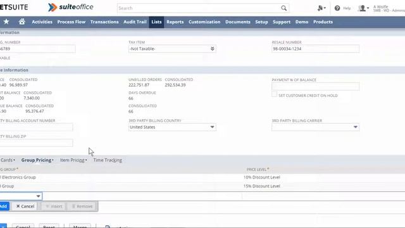Click the Remove line button
This screenshot has height=228, width=405.
tap(82, 206)
